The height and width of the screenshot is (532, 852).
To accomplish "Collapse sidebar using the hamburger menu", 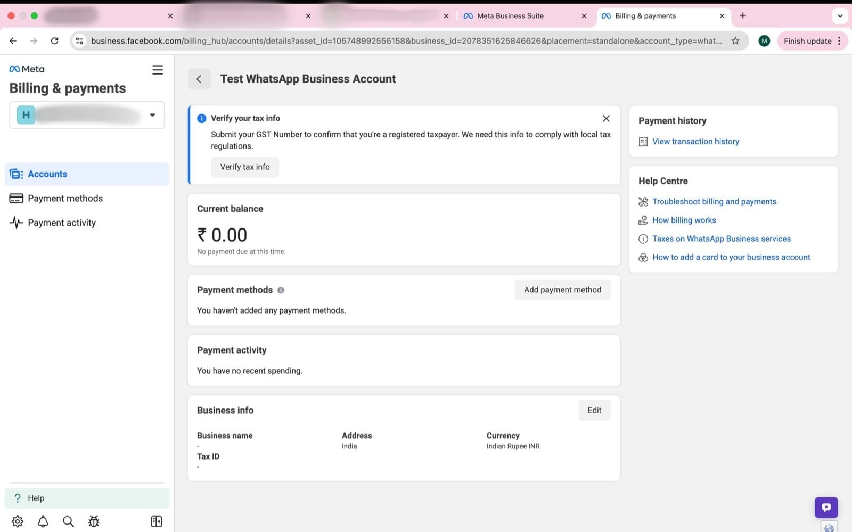I will 158,70.
